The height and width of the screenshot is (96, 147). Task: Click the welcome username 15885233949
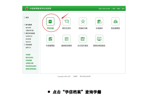[106, 9]
